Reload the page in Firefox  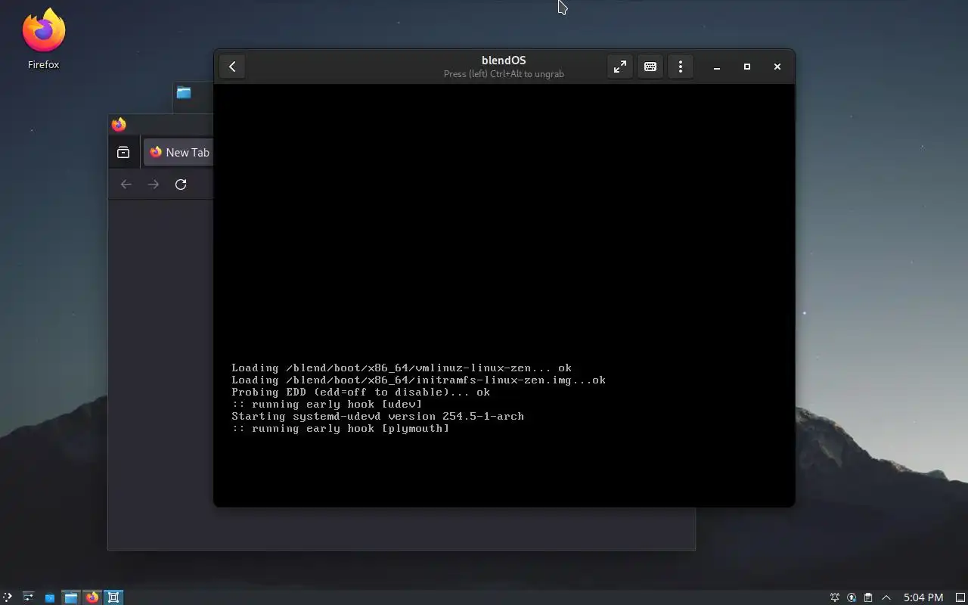pos(181,185)
